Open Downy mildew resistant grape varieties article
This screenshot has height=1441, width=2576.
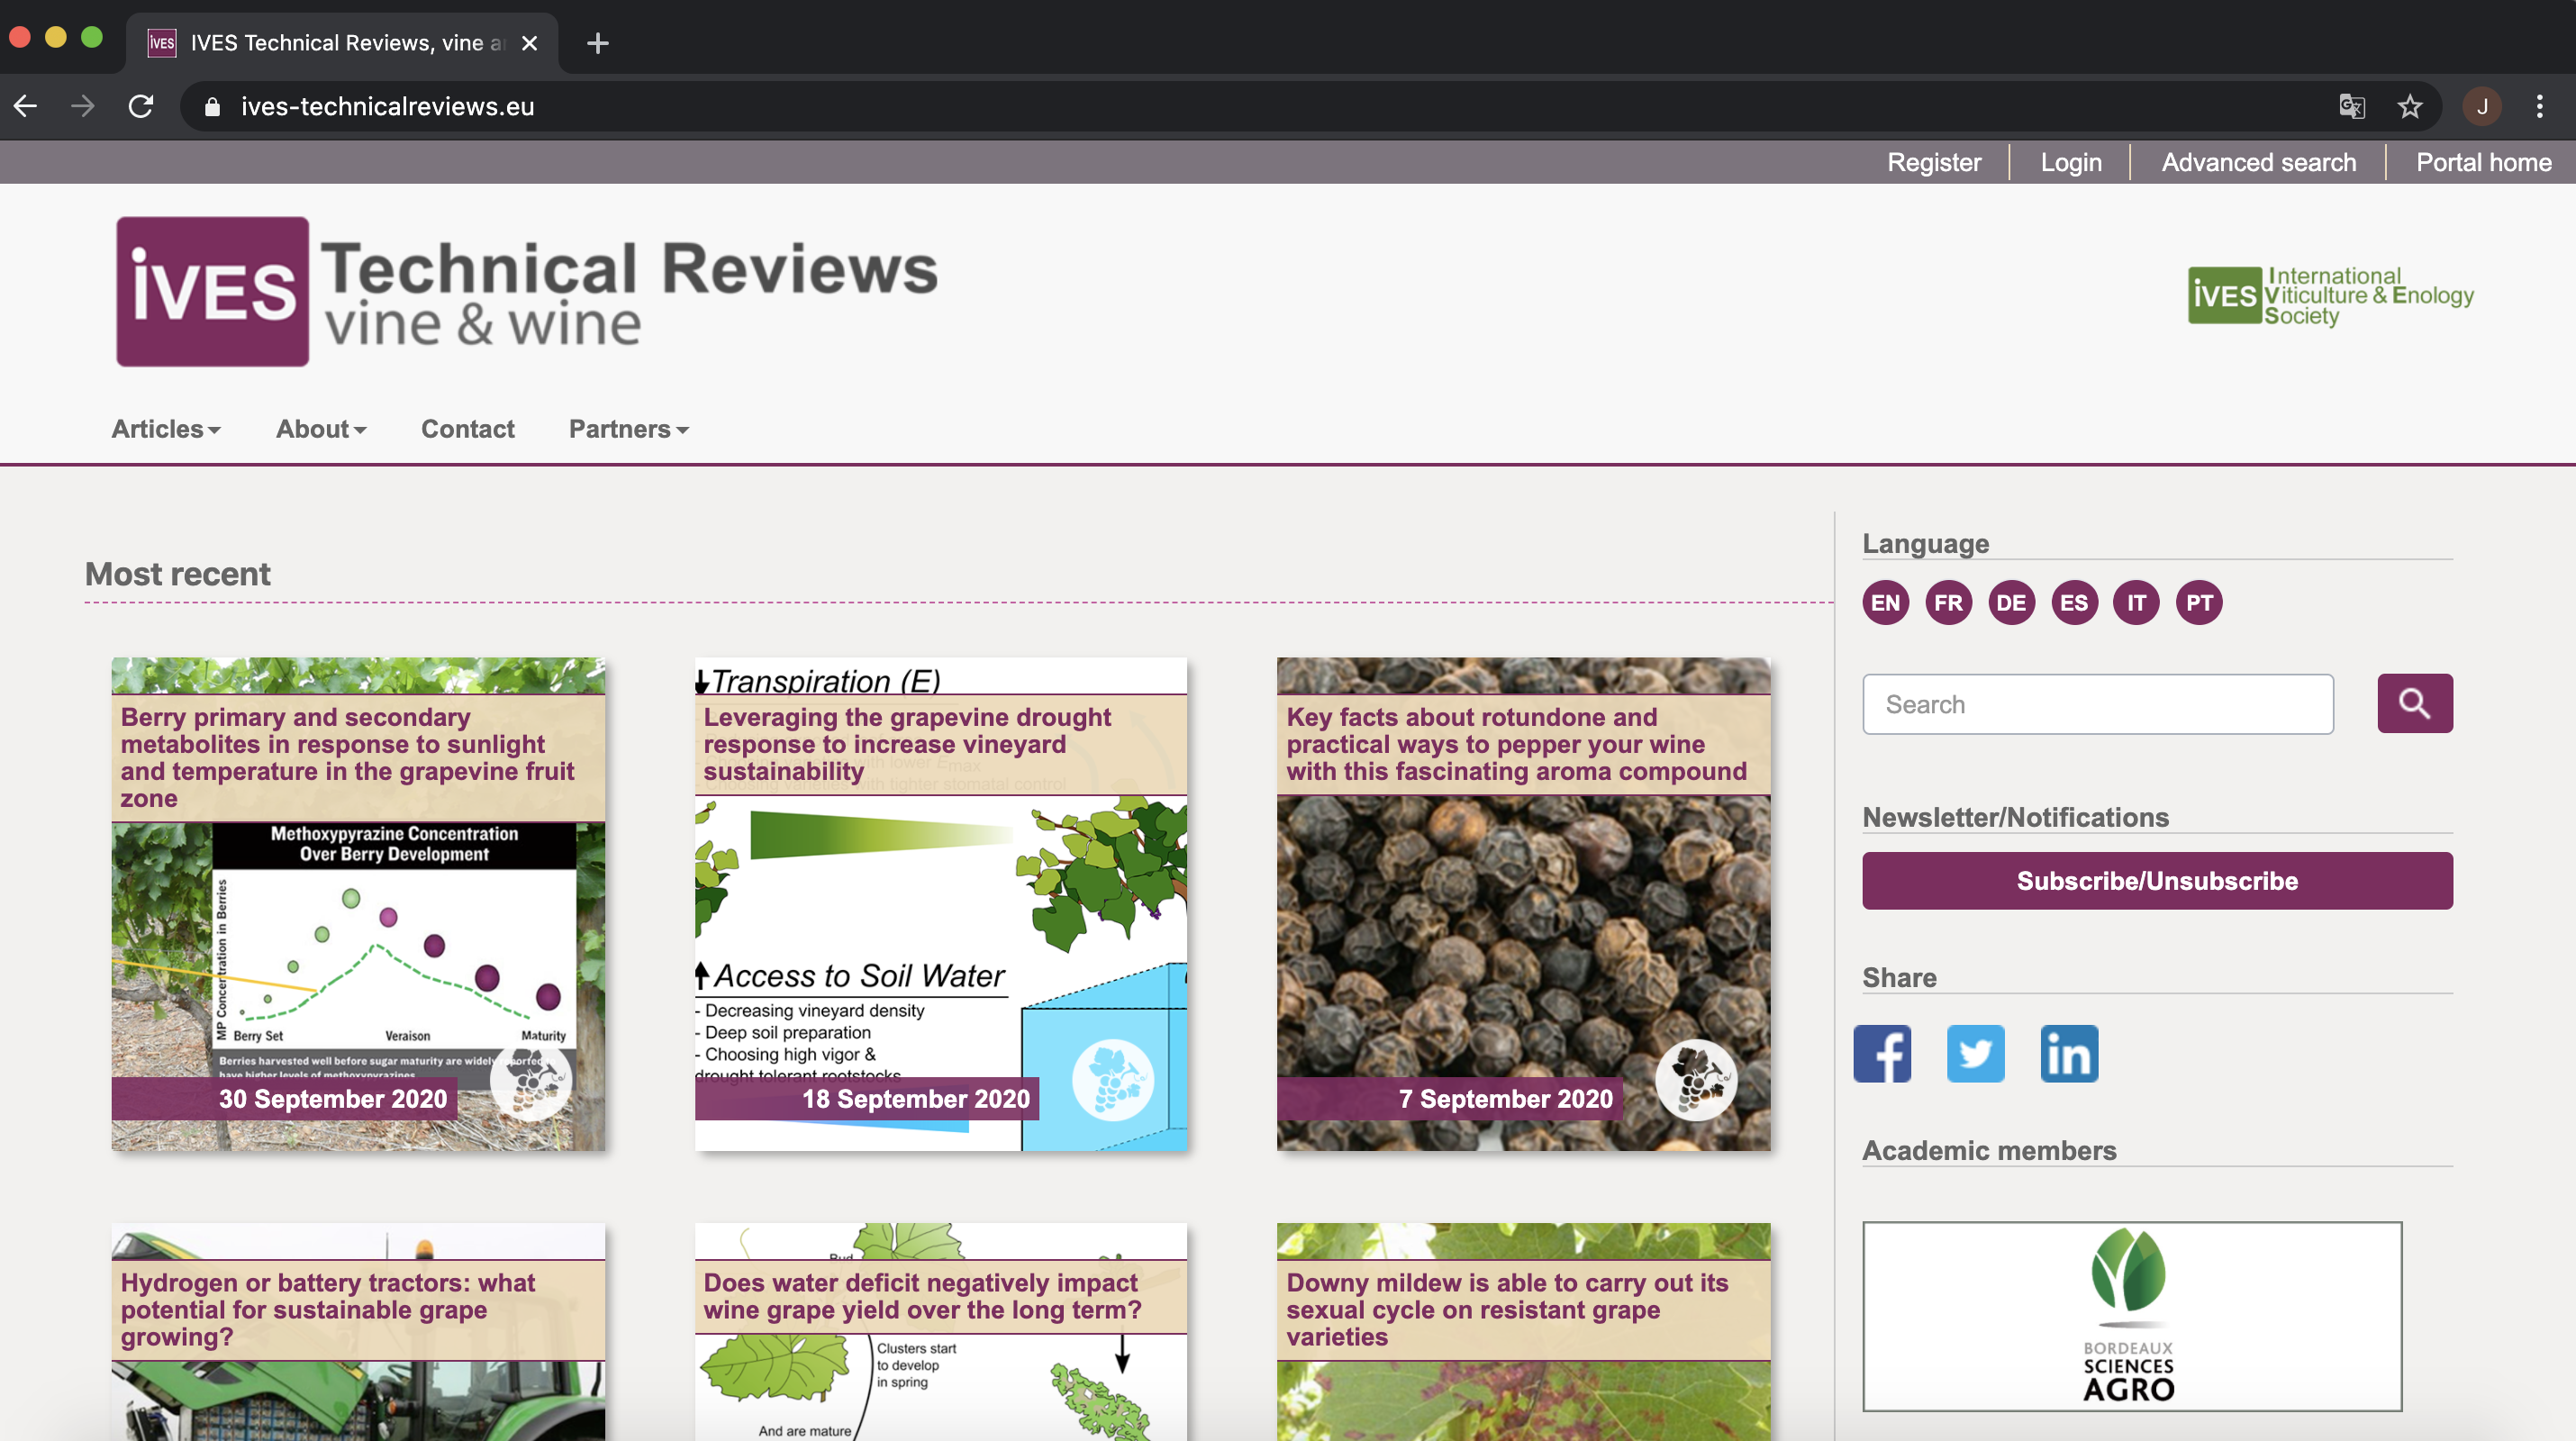coord(1506,1309)
